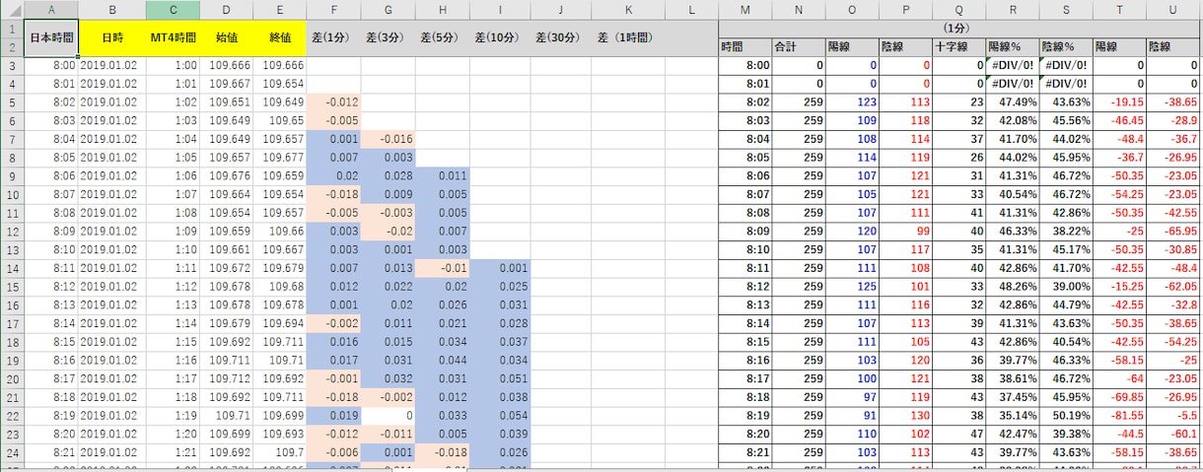This screenshot has width=1203, height=472.
Task: Click the 差(5分) header cell
Action: point(442,37)
